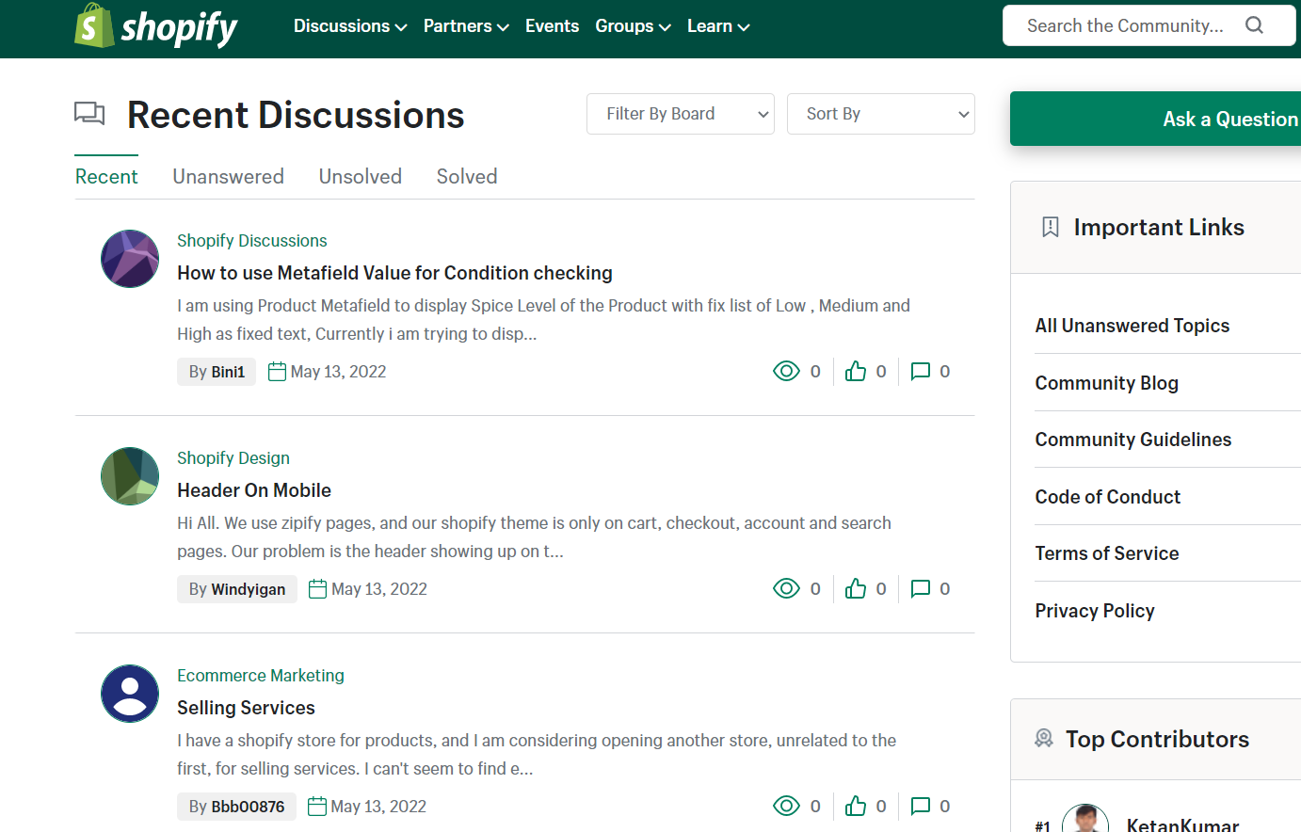Open author Bini1's profile

point(228,372)
